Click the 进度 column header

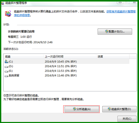[x=113, y=56]
